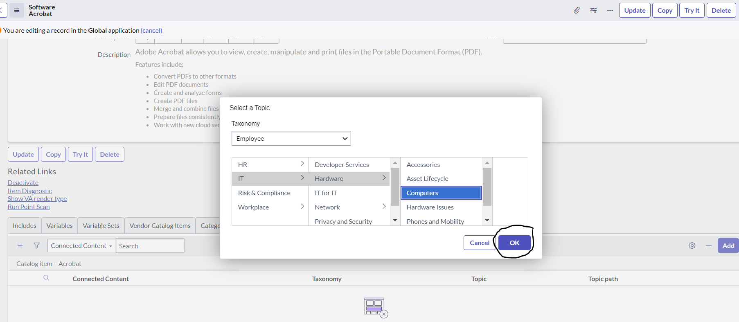739x322 pixels.
Task: Open Item Diagnostic related link
Action: tap(30, 191)
